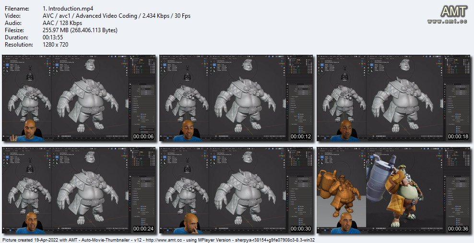Open the thumbnail stamped 00:00:18
Image resolution: width=474 pixels, height=243 pixels.
tap(393, 98)
